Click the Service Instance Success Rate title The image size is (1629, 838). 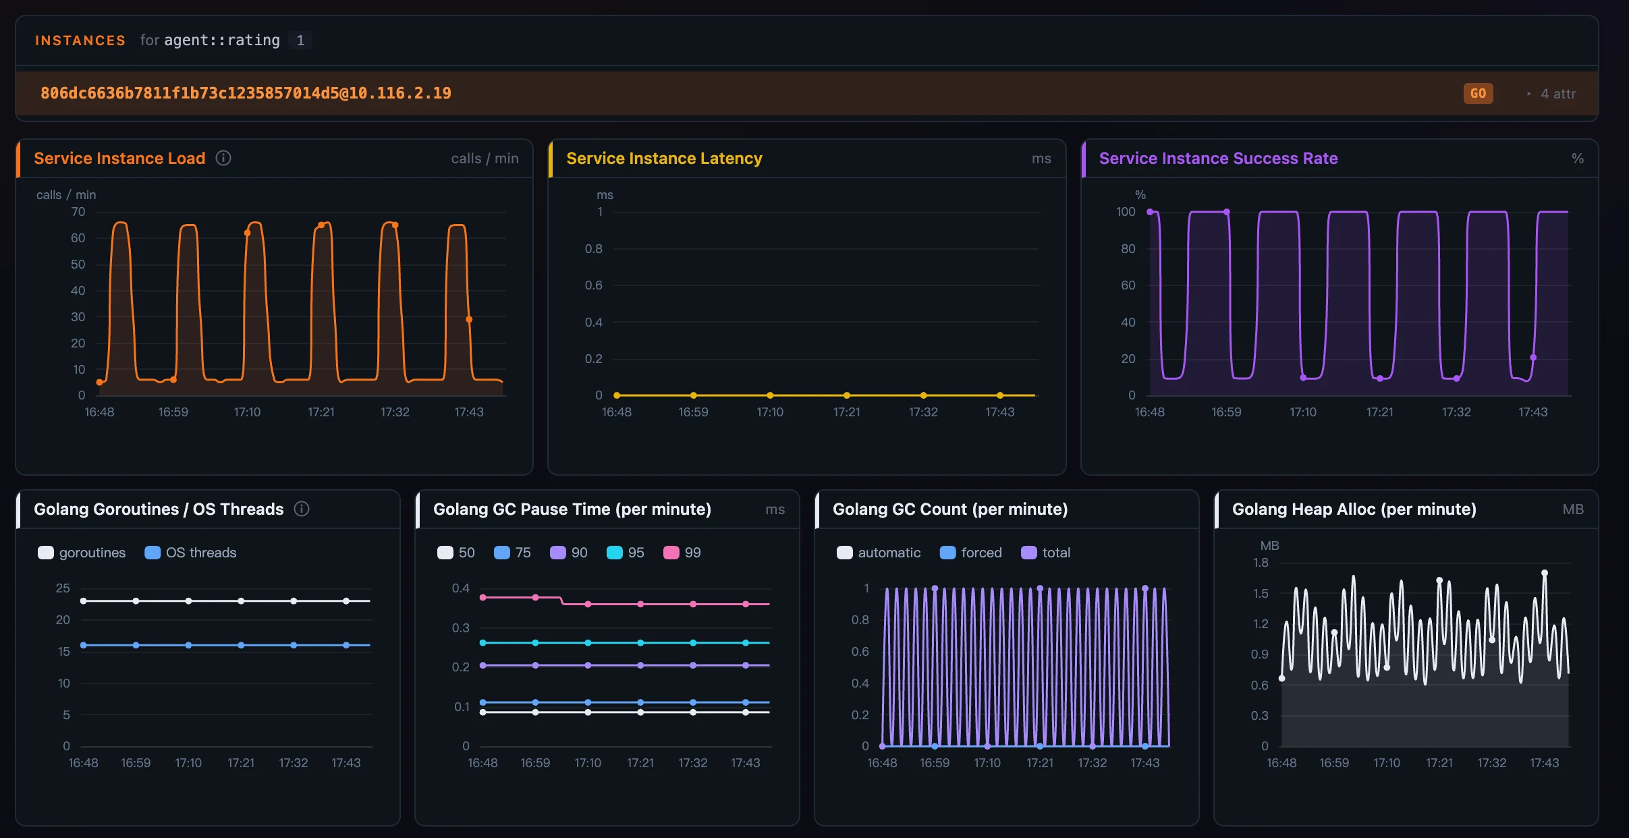tap(1218, 158)
